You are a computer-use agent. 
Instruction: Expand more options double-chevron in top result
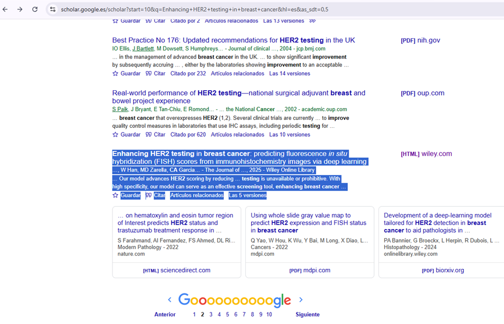(312, 21)
